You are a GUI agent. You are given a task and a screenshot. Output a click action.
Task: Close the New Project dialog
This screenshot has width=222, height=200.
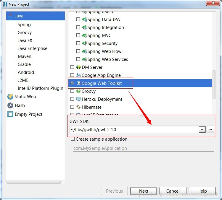point(213,3)
